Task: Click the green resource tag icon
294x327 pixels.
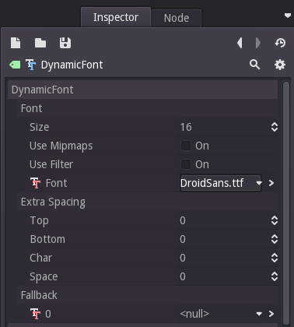Action: [15, 65]
